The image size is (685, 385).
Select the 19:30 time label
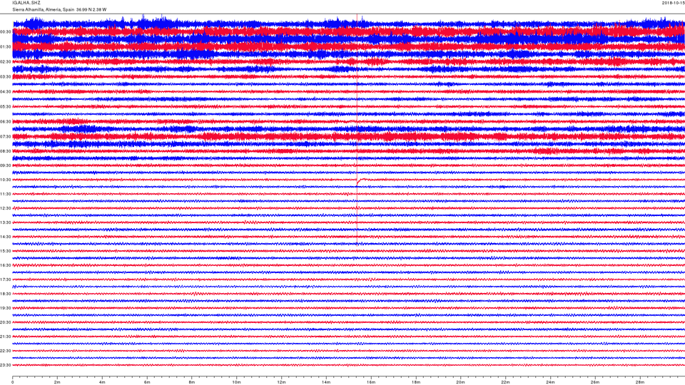pyautogui.click(x=6, y=308)
